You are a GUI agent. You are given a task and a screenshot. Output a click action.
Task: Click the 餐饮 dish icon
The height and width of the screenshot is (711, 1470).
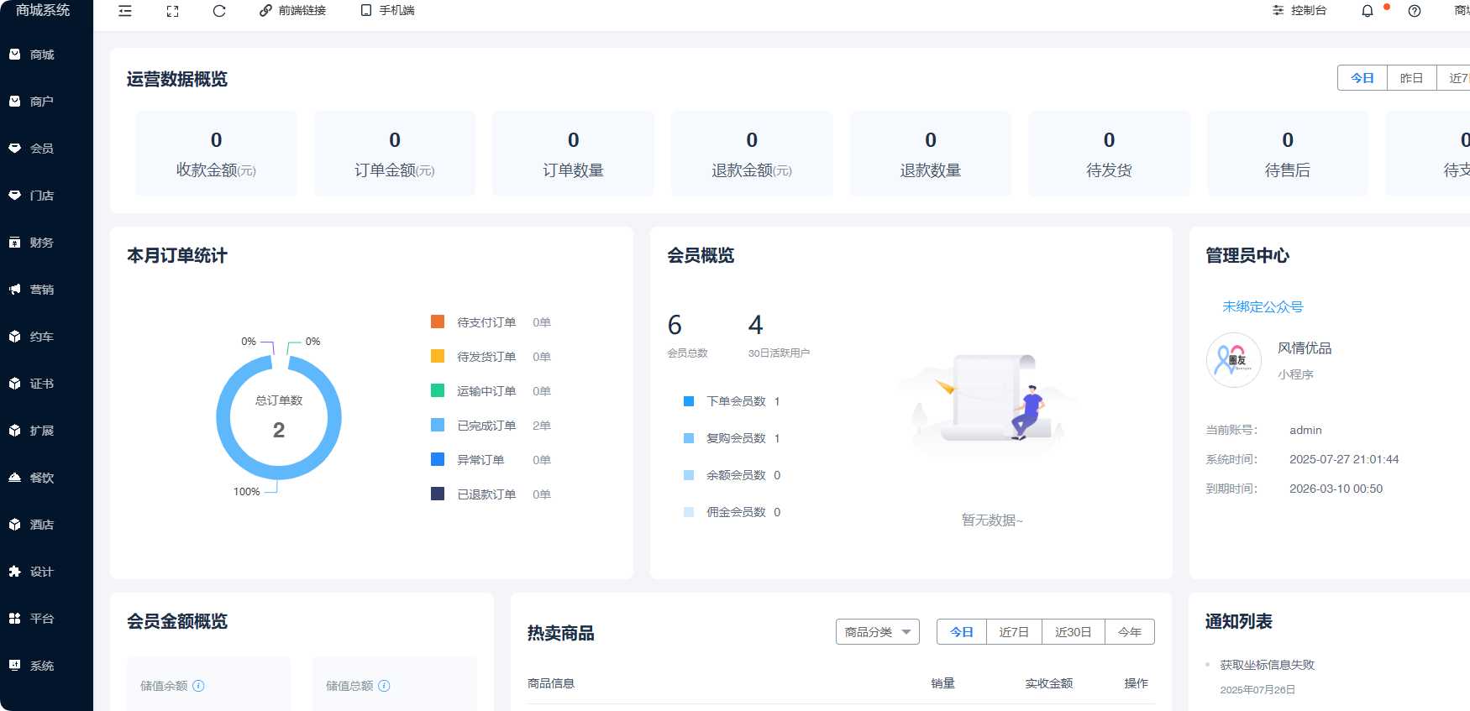tap(14, 477)
